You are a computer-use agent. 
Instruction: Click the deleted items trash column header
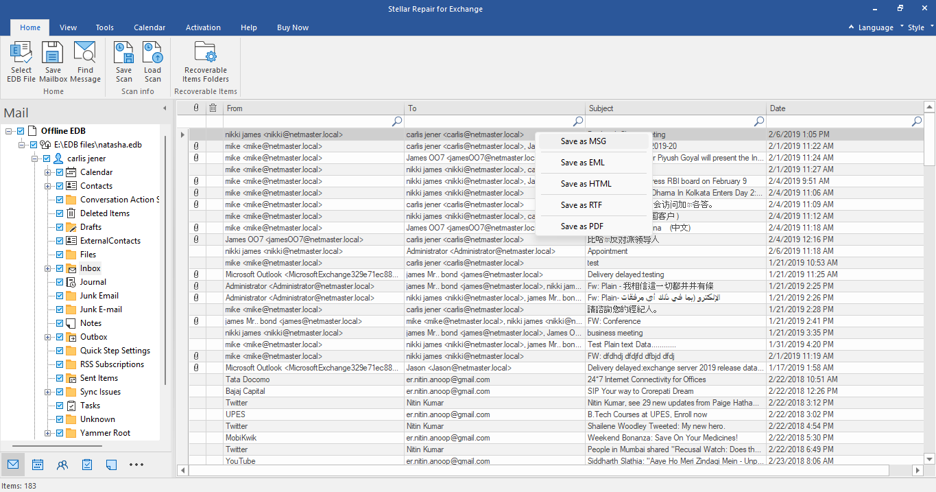point(213,108)
